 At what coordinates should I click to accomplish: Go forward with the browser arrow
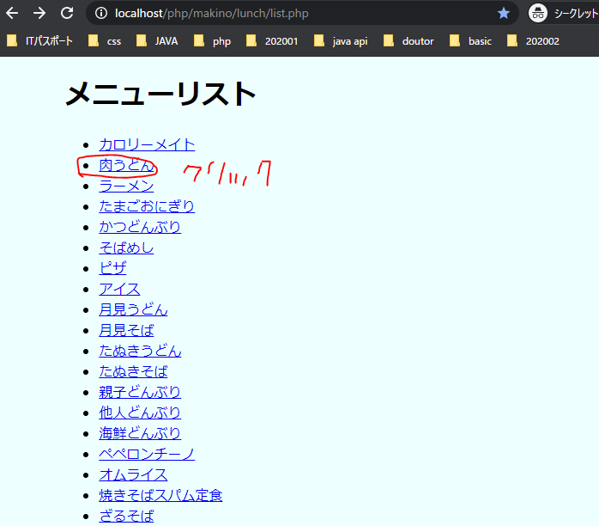tap(39, 14)
